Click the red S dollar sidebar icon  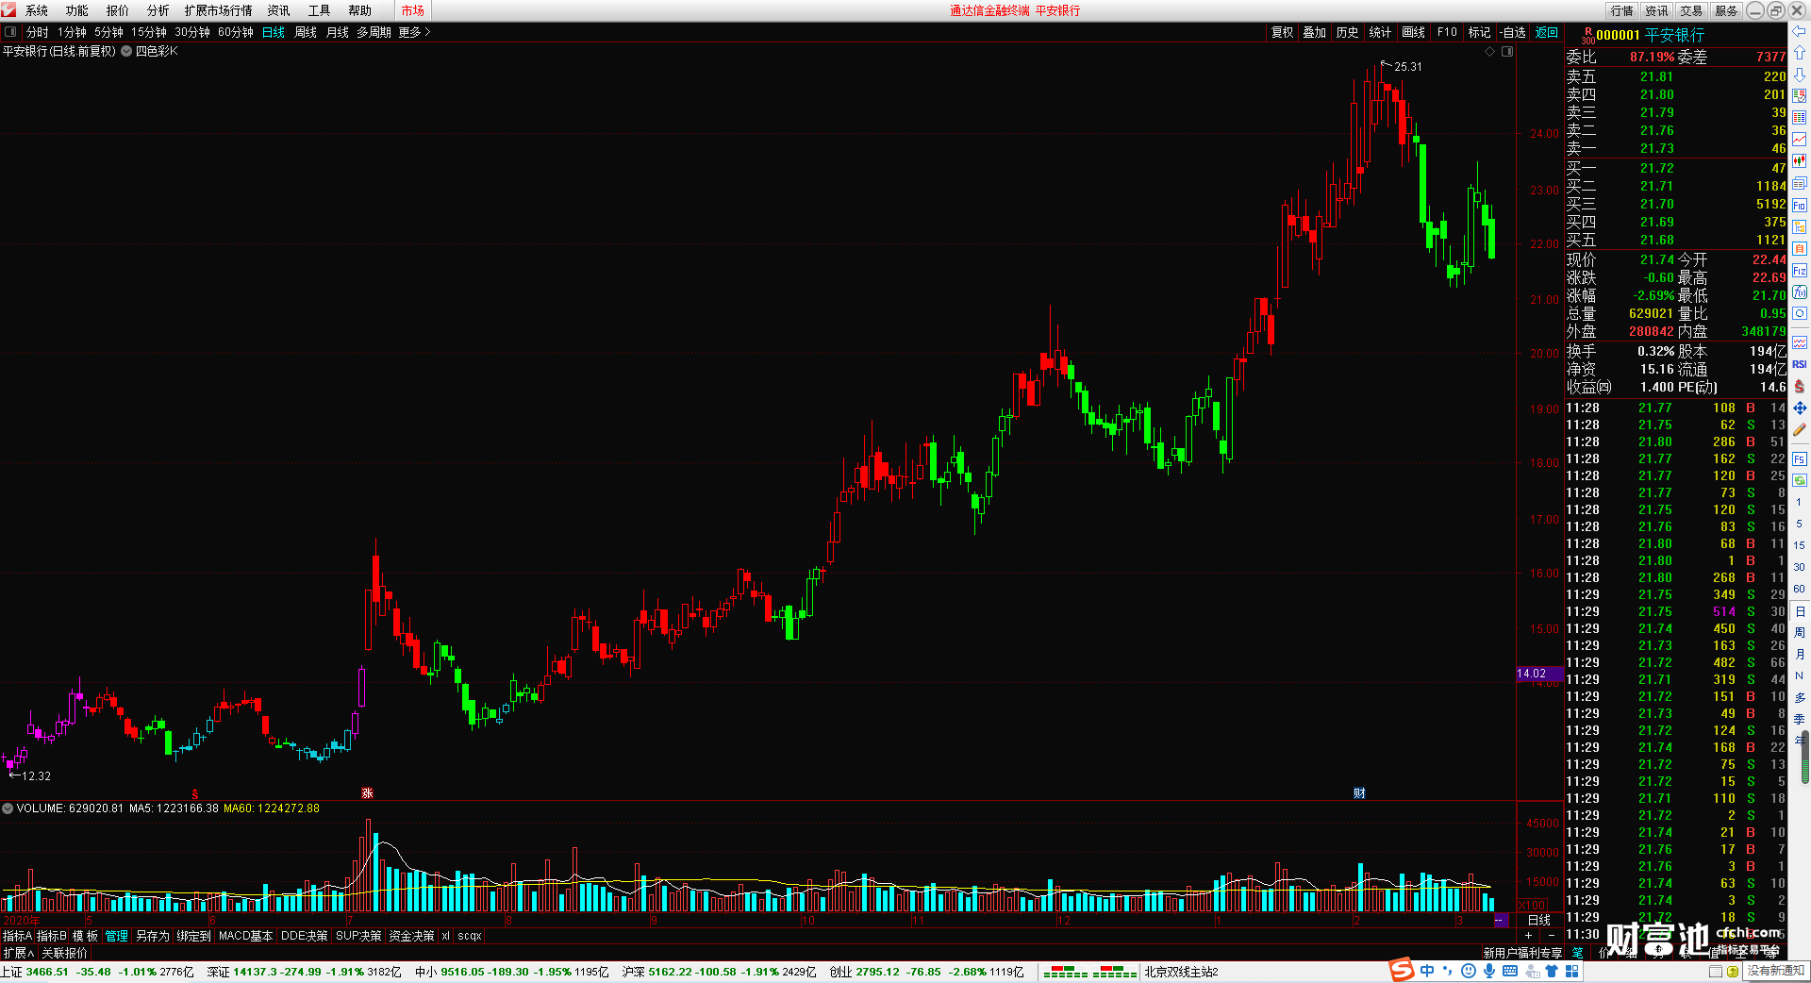pyautogui.click(x=1800, y=386)
